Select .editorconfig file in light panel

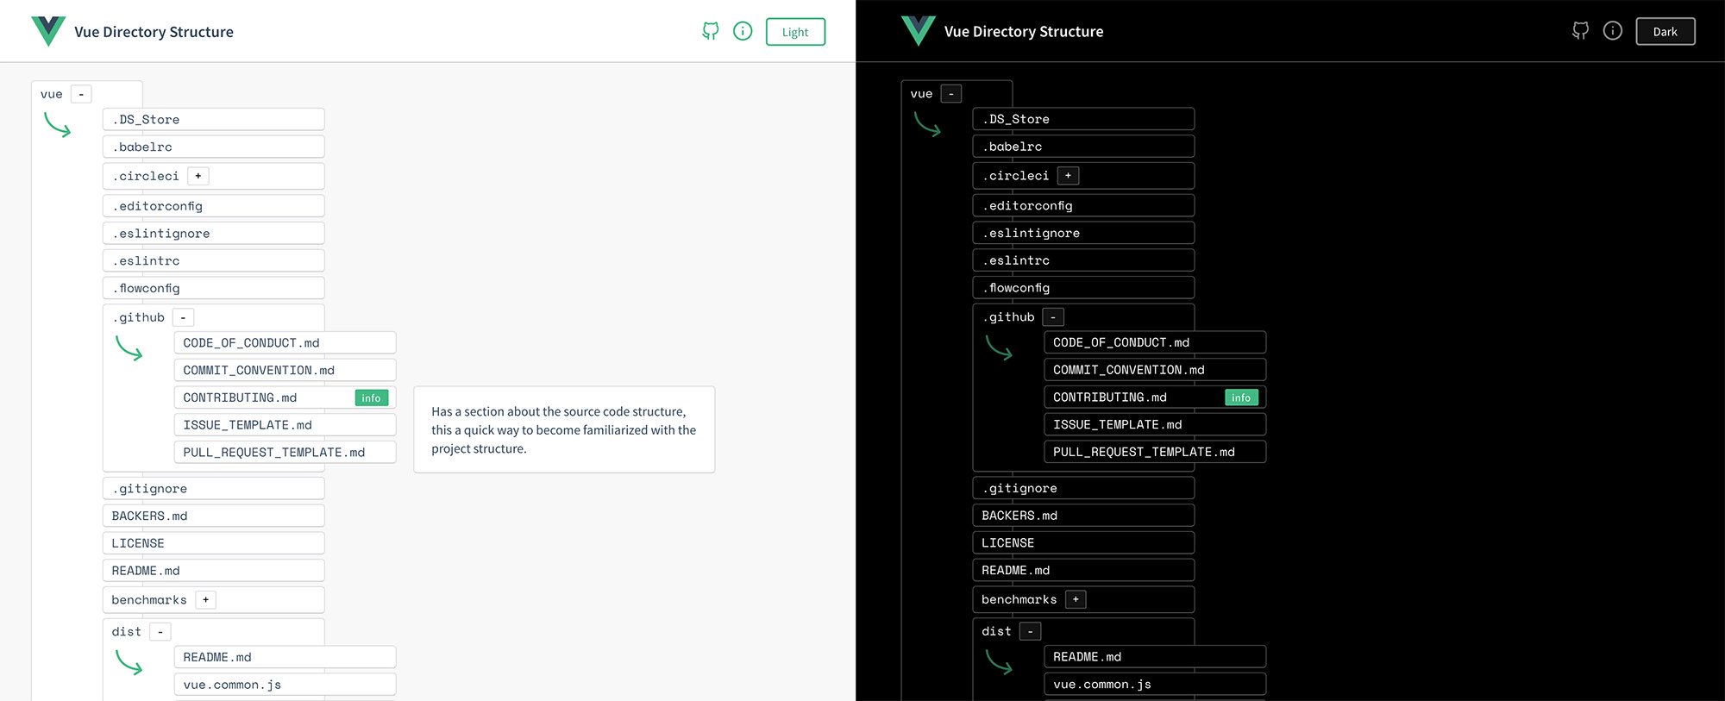[x=214, y=206]
